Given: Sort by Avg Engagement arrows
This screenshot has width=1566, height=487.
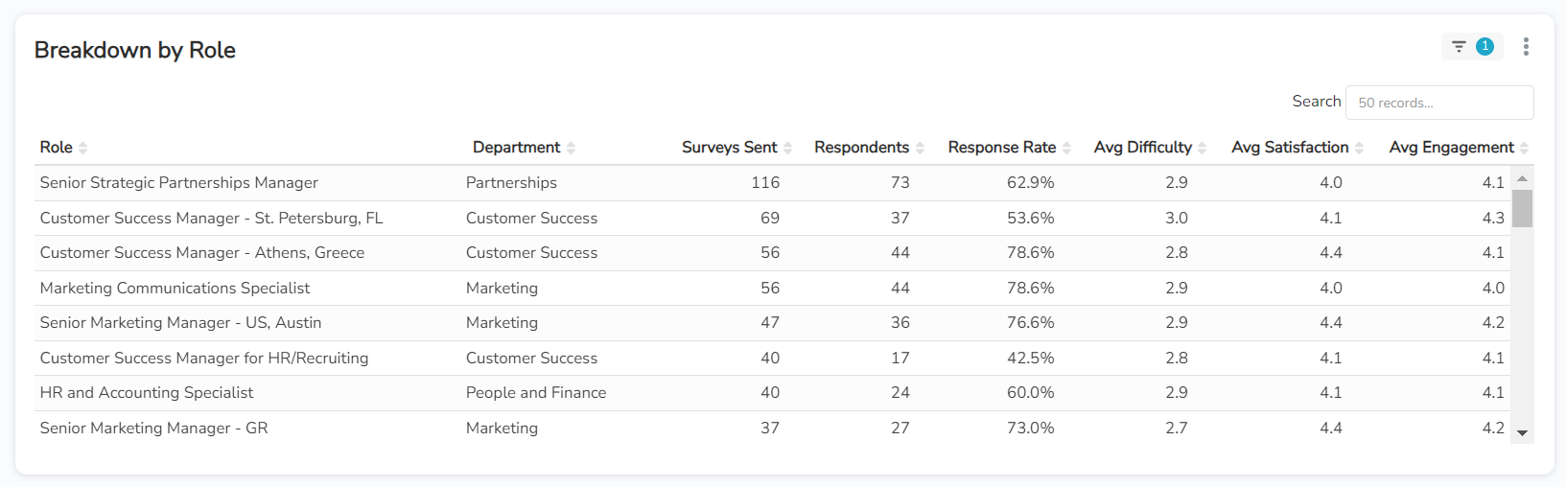Looking at the screenshot, I should tap(1525, 148).
